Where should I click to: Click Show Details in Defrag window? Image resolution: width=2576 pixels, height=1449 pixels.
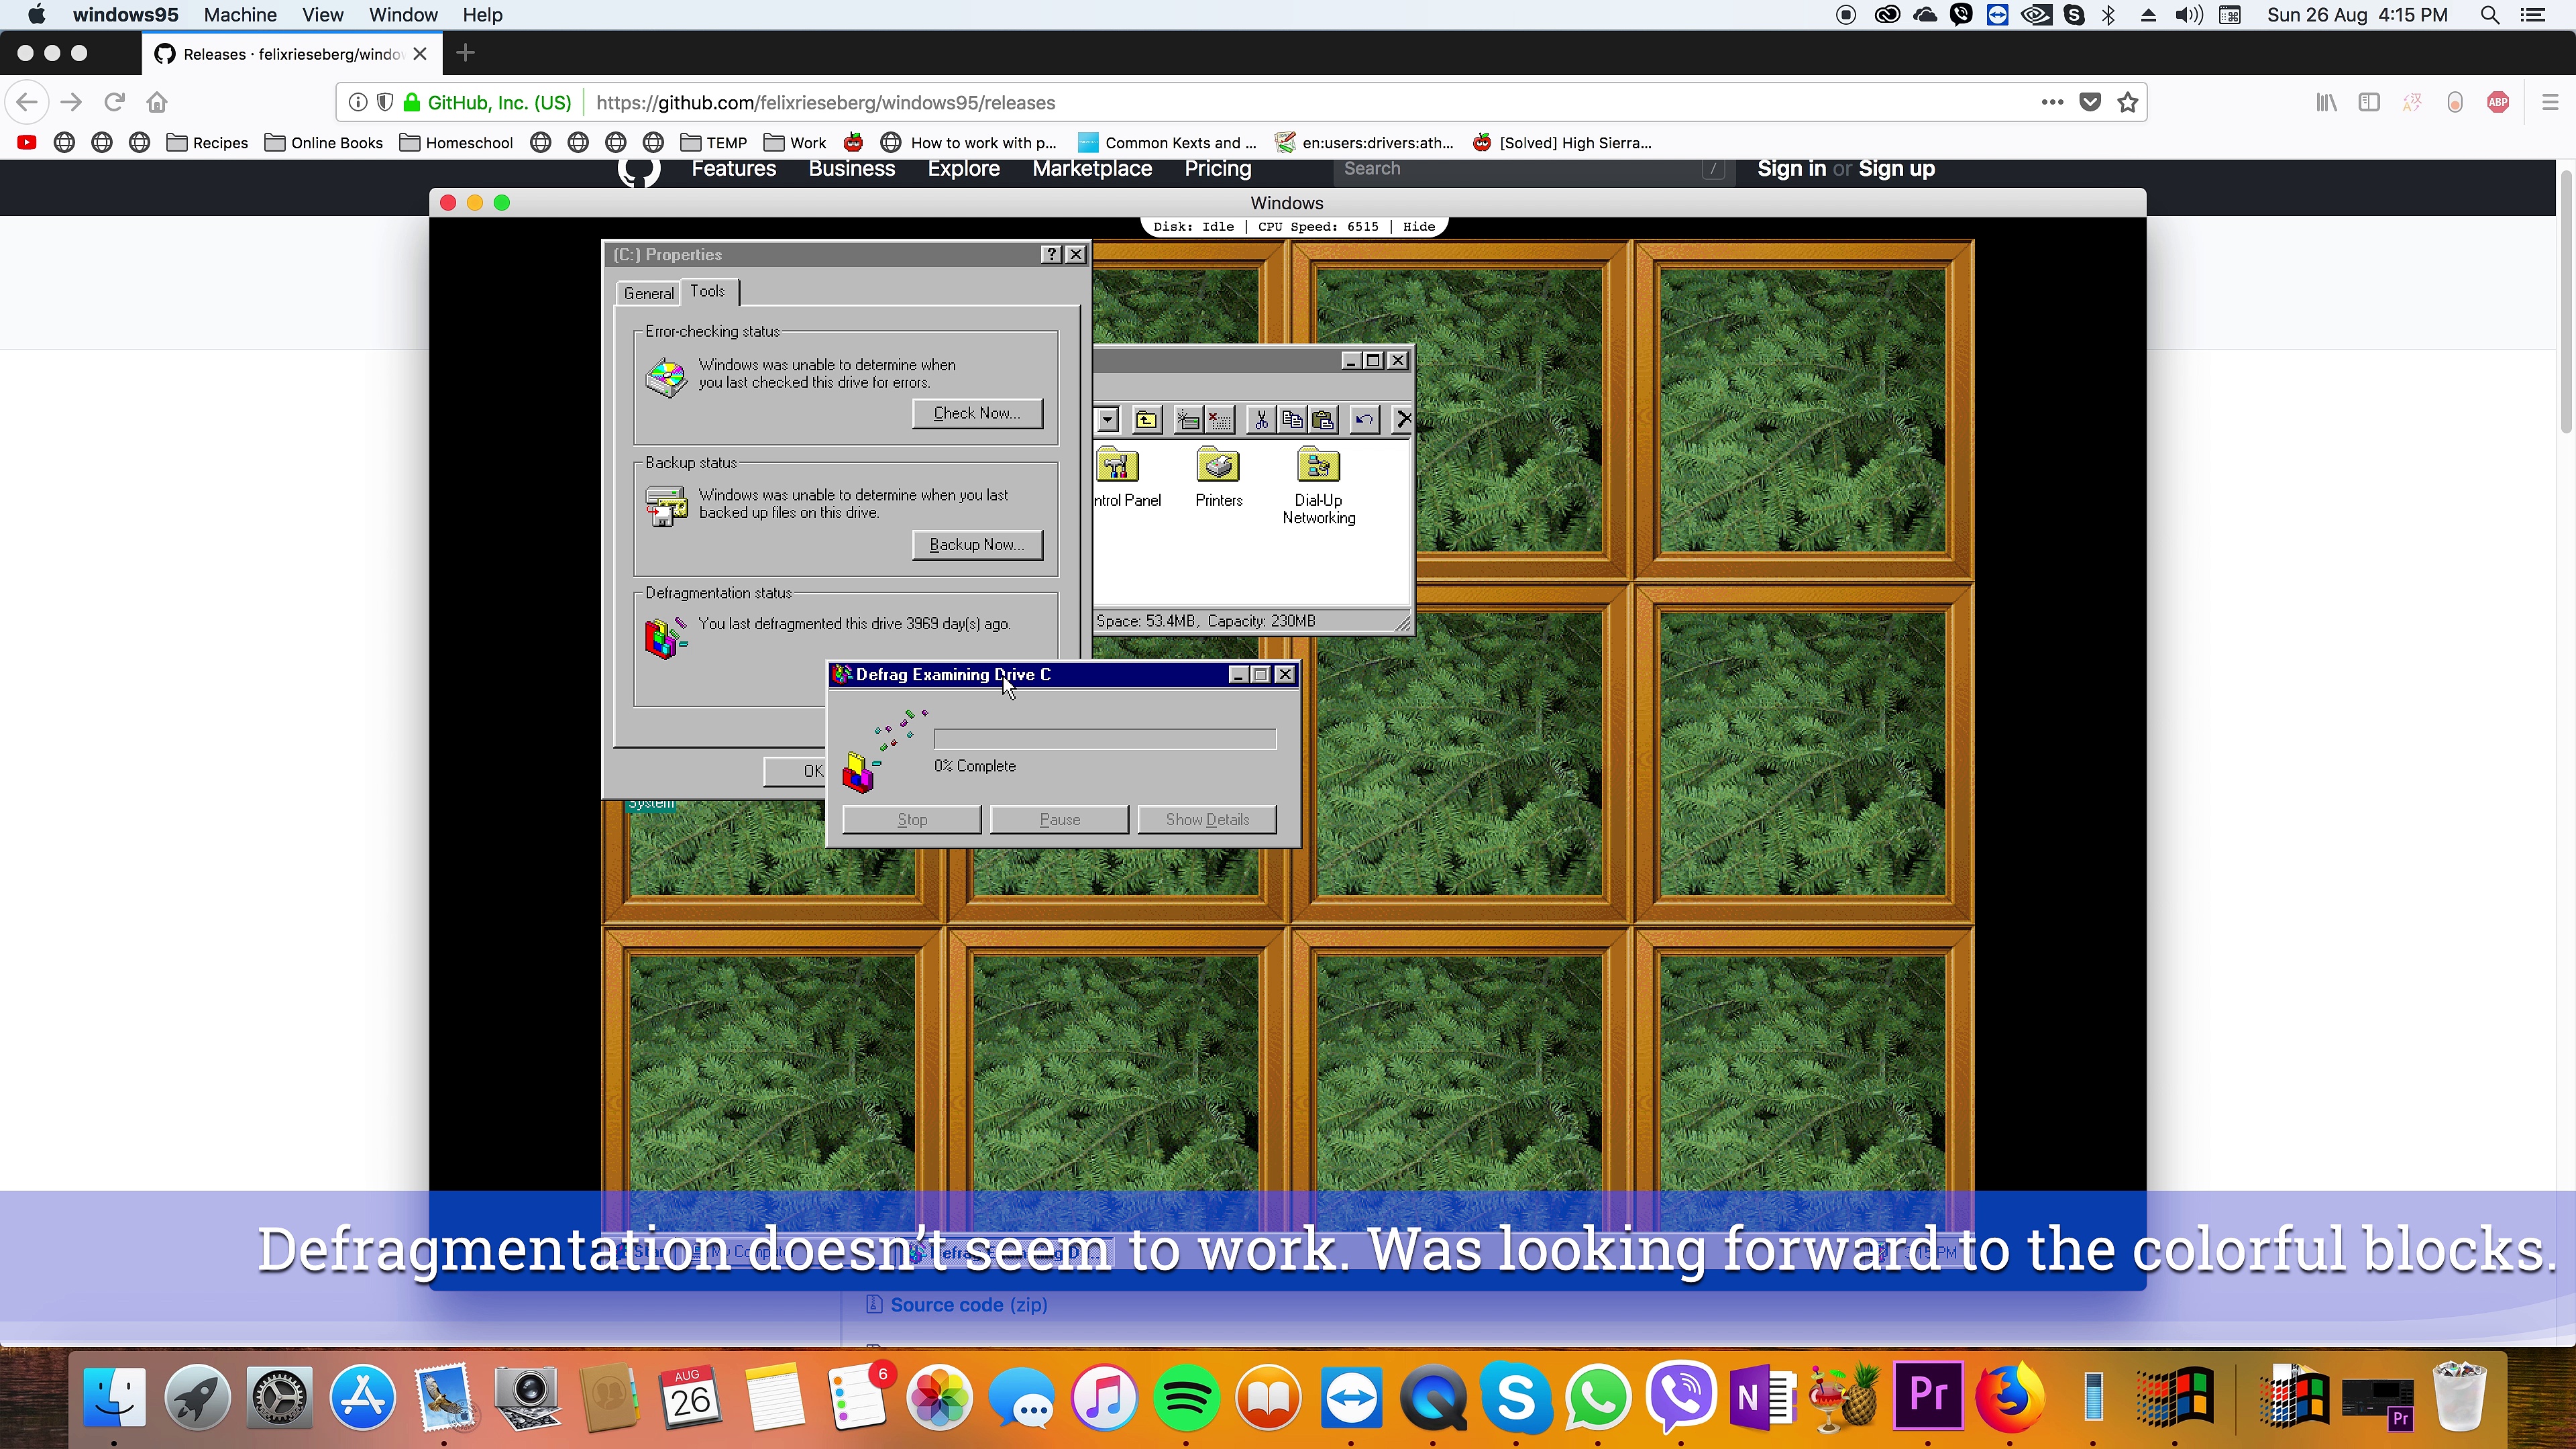pyautogui.click(x=1207, y=819)
